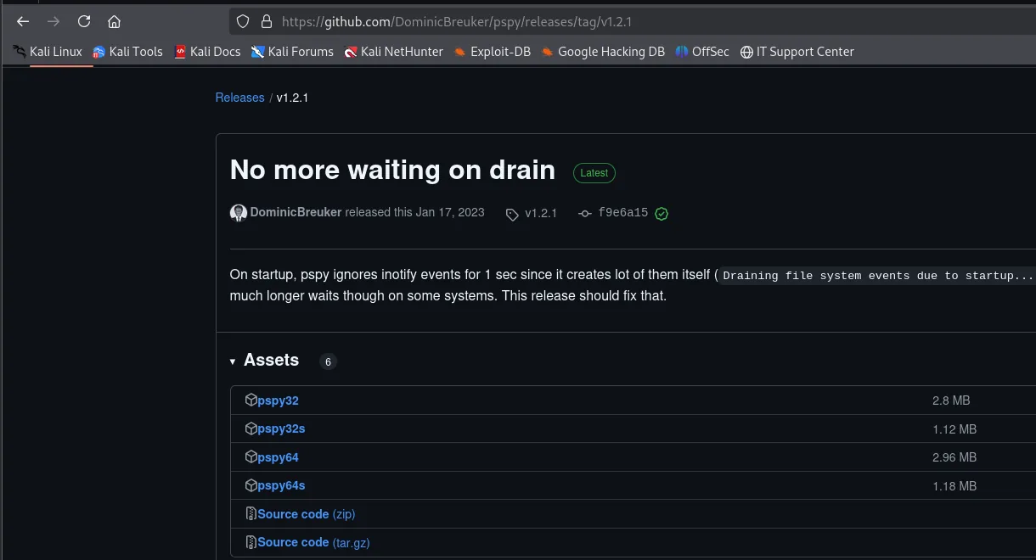The image size is (1036, 560).
Task: Click the assets count badge 6
Action: [x=328, y=361]
